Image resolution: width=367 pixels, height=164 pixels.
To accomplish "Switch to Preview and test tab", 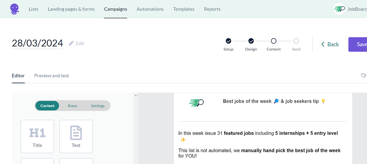I will (52, 76).
